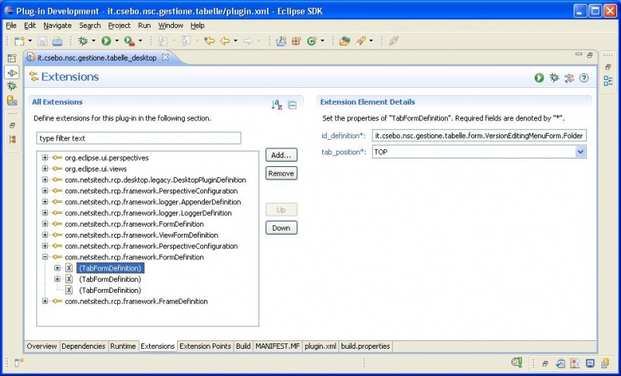This screenshot has width=621, height=376.
Task: Expand the DesktopPluginDefinition extension node
Action: (45, 180)
